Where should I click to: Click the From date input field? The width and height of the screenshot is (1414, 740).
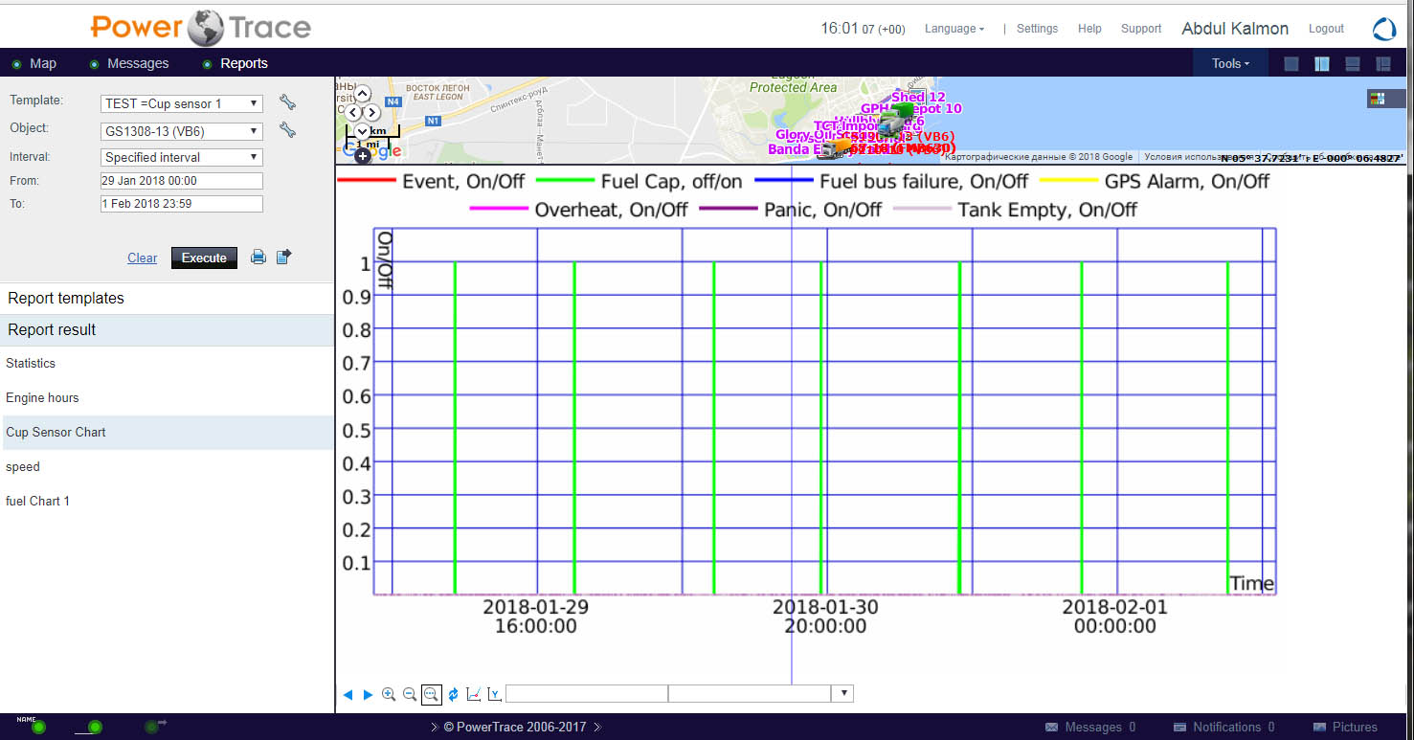click(181, 180)
